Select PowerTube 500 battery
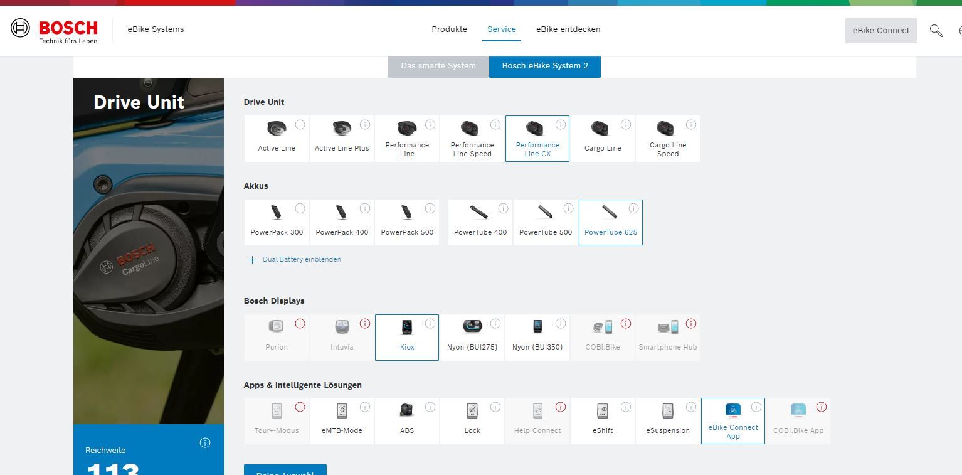 (x=546, y=222)
